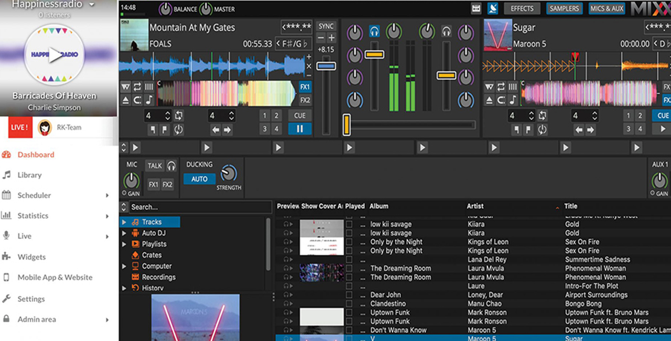The width and height of the screenshot is (671, 341).
Task: Toggle keylock music-note icon on FOALS deck
Action: (149, 99)
